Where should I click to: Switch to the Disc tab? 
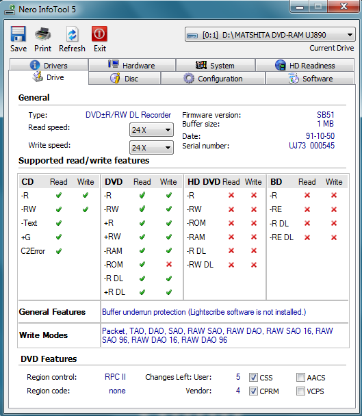pyautogui.click(x=125, y=79)
